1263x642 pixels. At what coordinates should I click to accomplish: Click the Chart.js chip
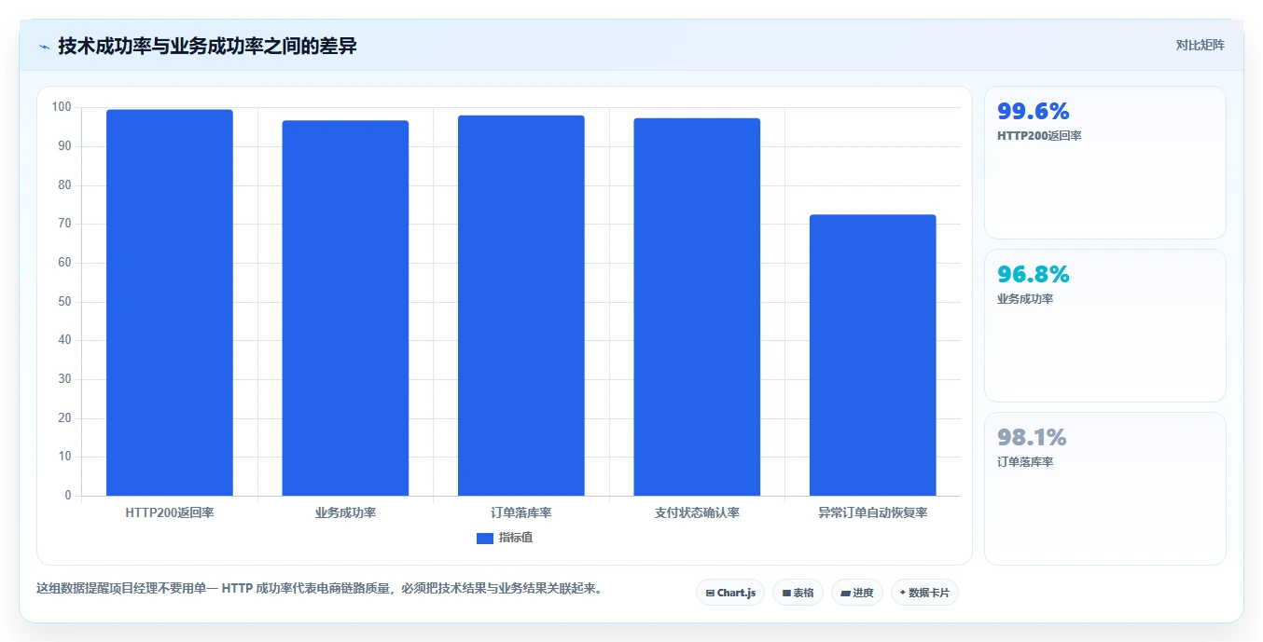(730, 593)
